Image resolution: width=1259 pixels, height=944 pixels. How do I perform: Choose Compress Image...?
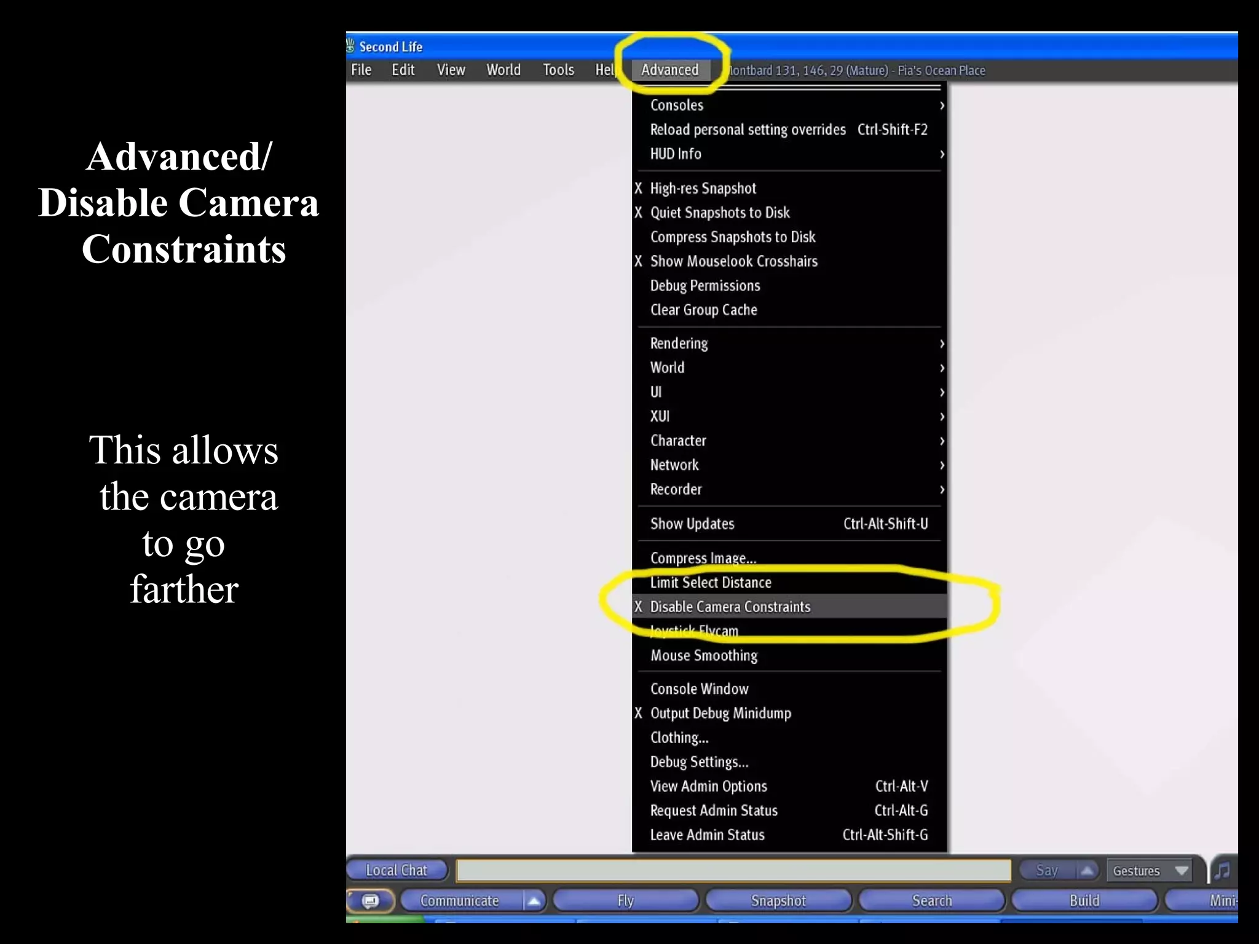pyautogui.click(x=789, y=558)
